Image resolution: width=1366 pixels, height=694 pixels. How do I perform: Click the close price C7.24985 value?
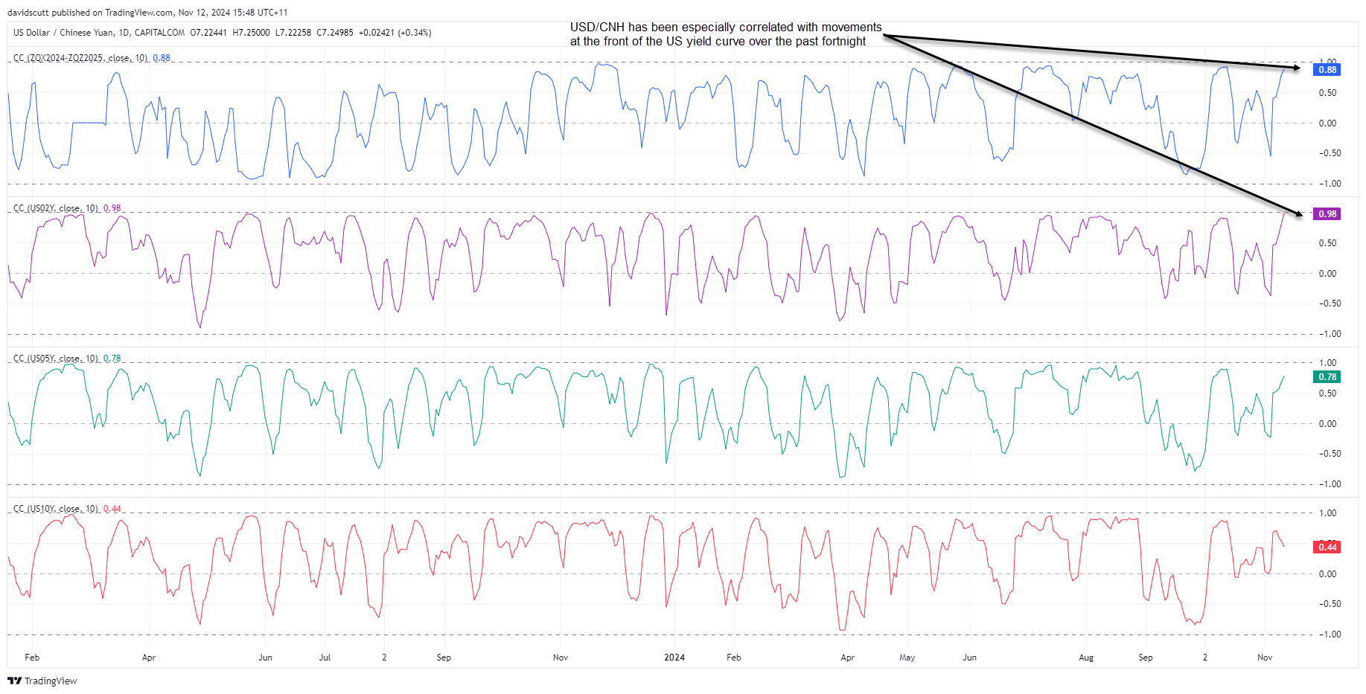(x=335, y=33)
